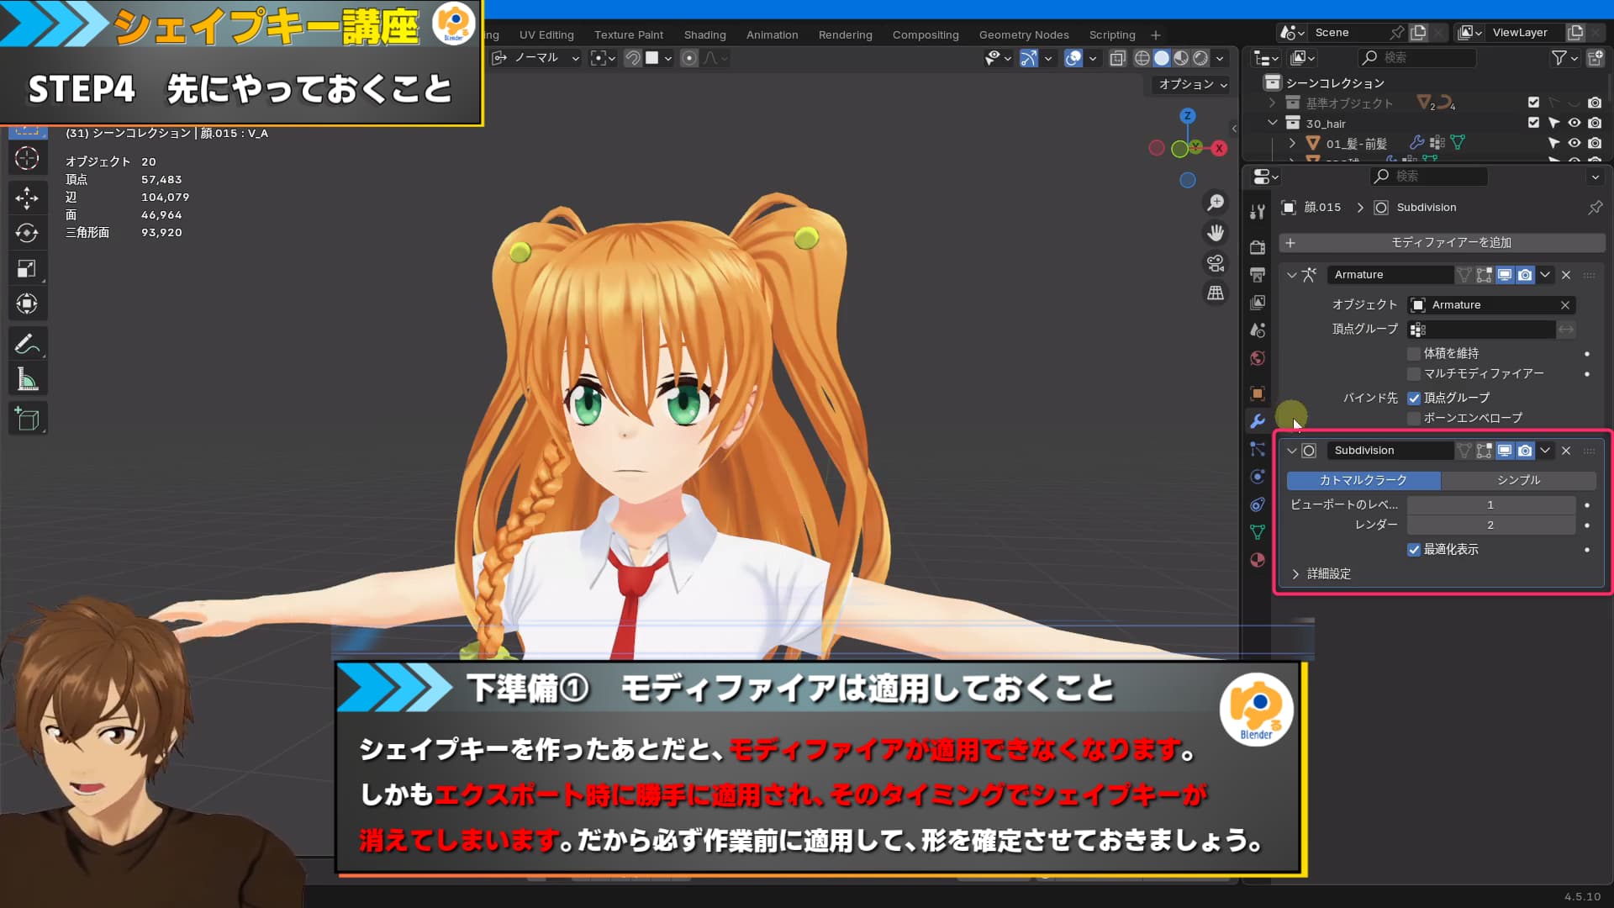Remove the Subdivision modifier
This screenshot has height=908, width=1614.
(x=1566, y=451)
